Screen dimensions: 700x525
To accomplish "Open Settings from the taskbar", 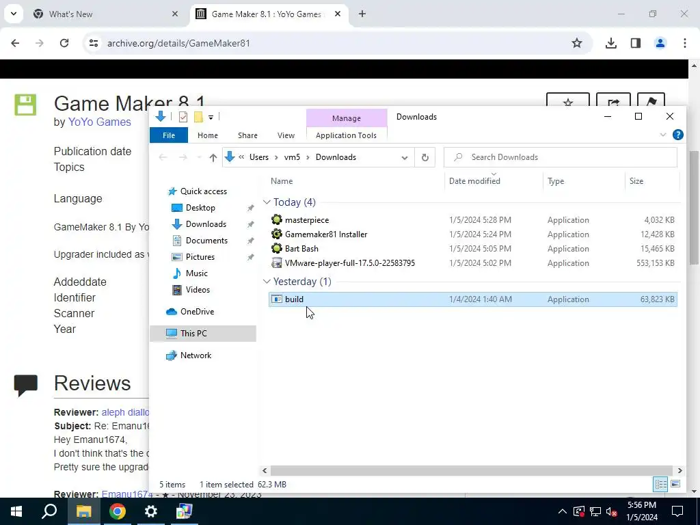I will 151,511.
